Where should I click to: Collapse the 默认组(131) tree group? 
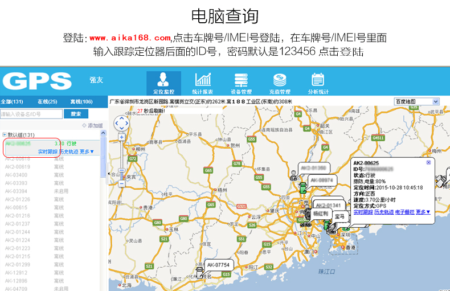(5, 134)
